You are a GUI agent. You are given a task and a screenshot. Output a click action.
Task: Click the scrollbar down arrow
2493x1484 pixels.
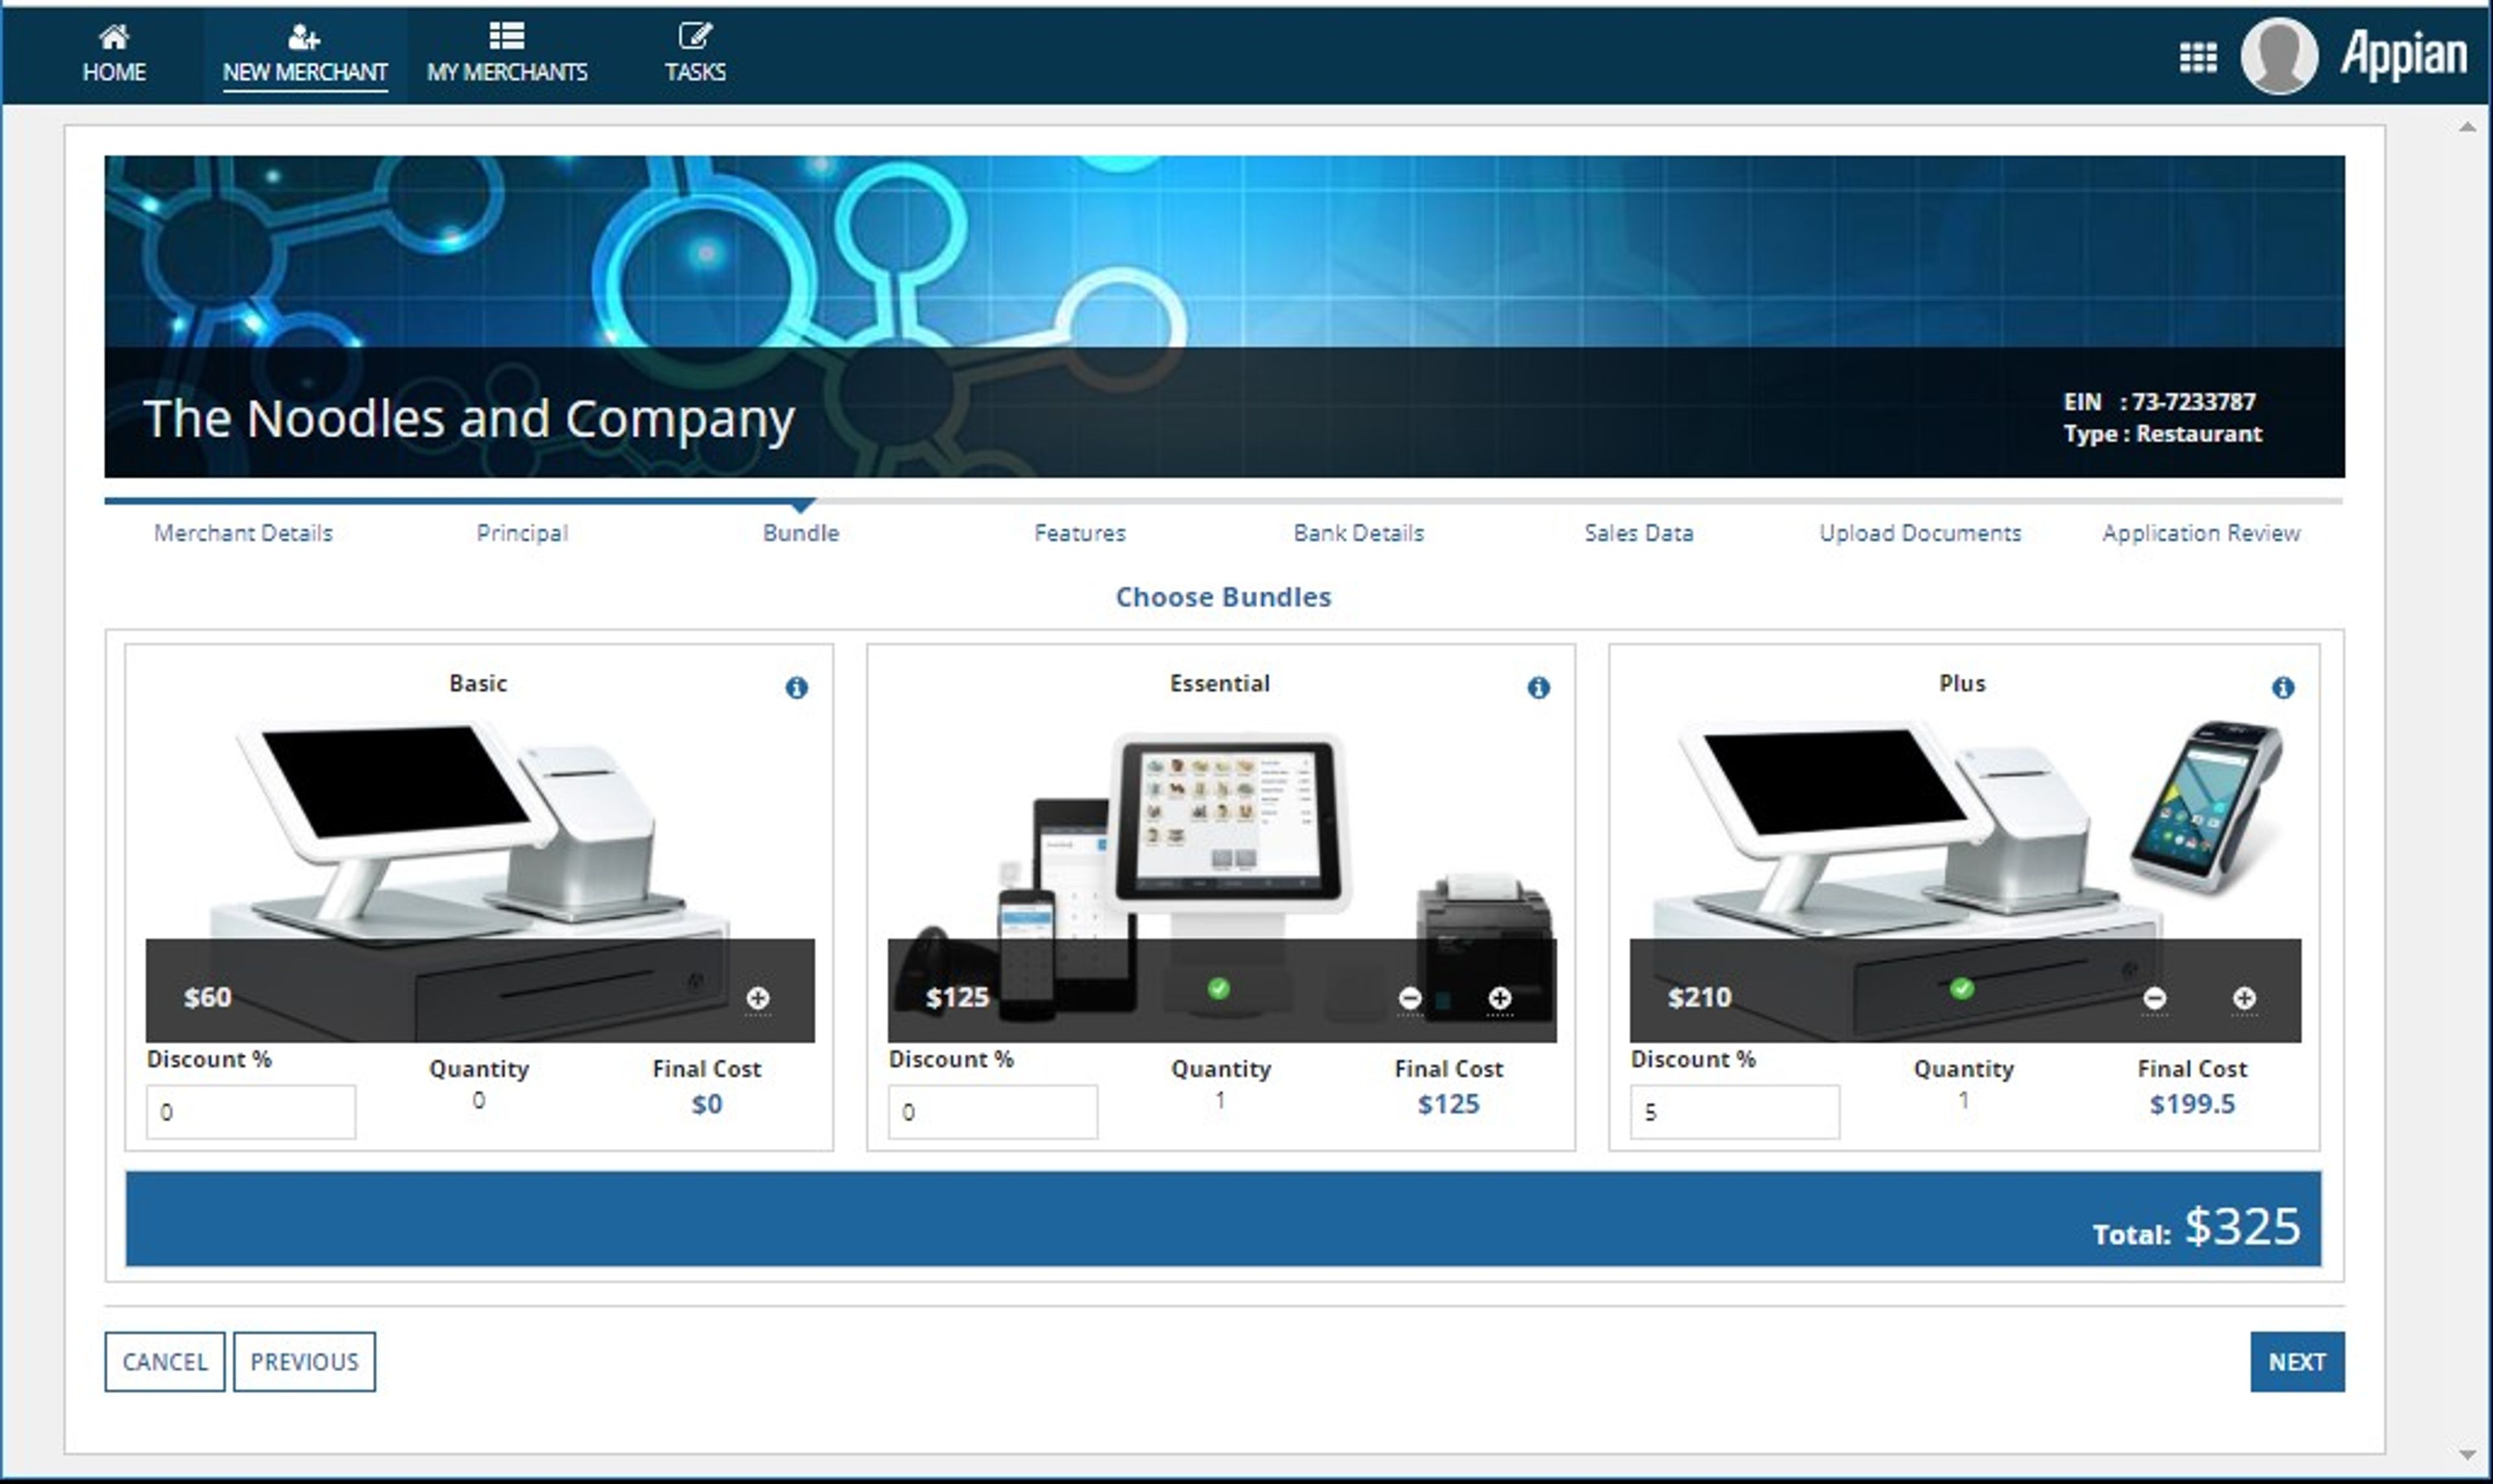click(2467, 1455)
